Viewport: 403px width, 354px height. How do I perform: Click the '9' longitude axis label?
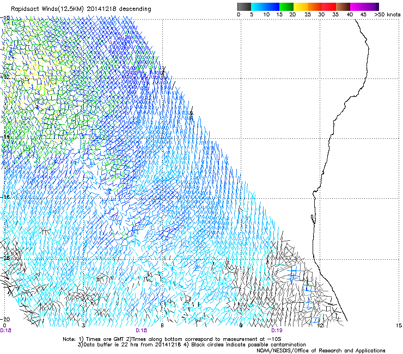click(241, 326)
